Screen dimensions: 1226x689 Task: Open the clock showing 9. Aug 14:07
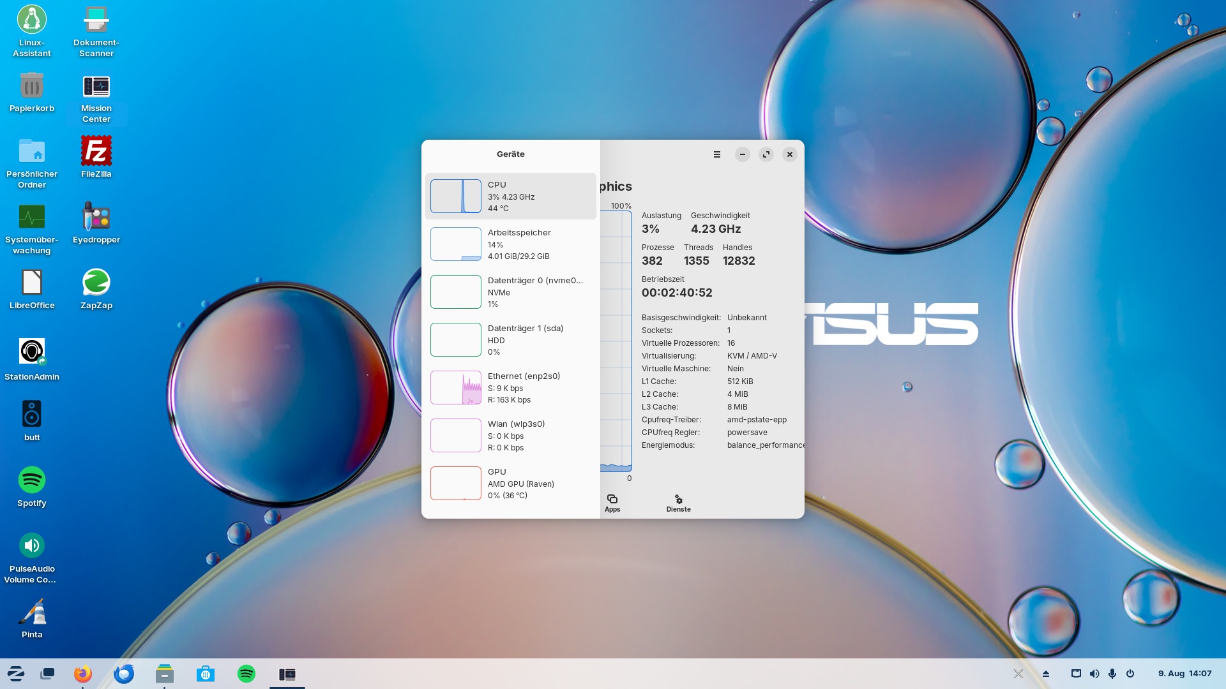(x=1184, y=674)
